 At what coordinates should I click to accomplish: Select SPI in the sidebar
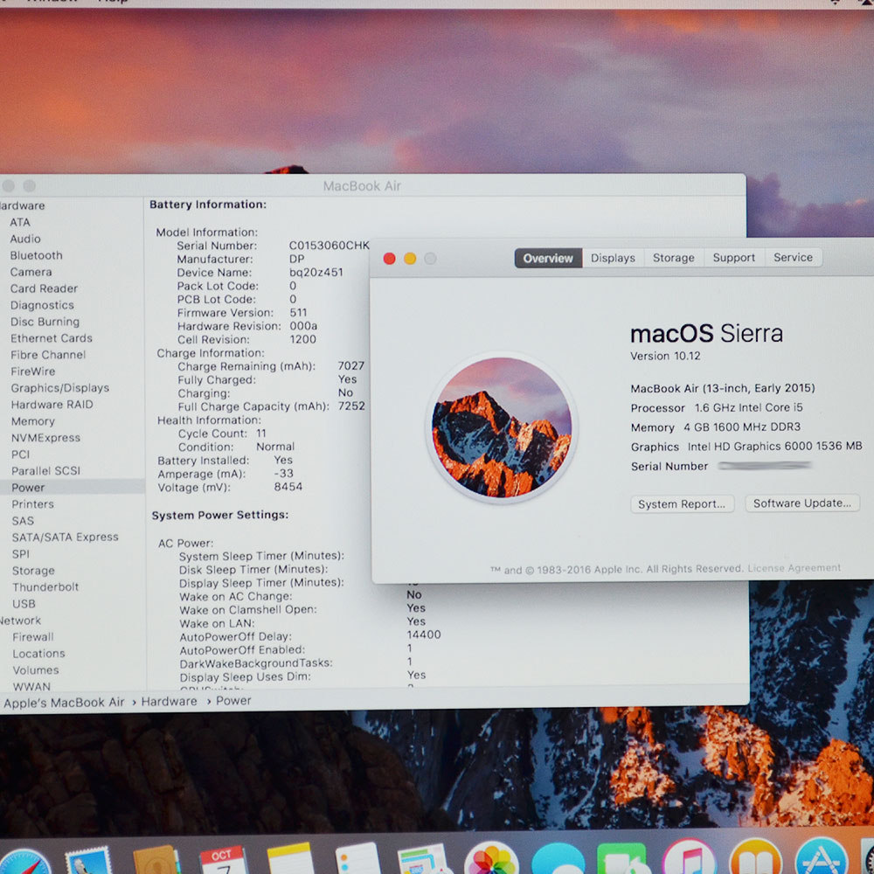tap(21, 554)
